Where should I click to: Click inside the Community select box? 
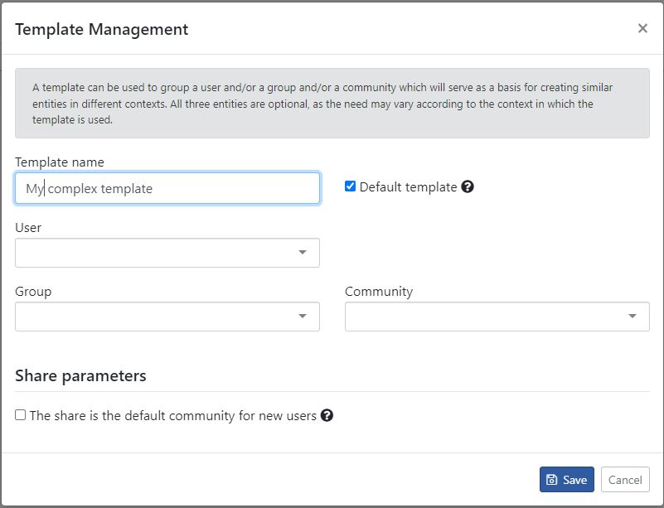497,317
